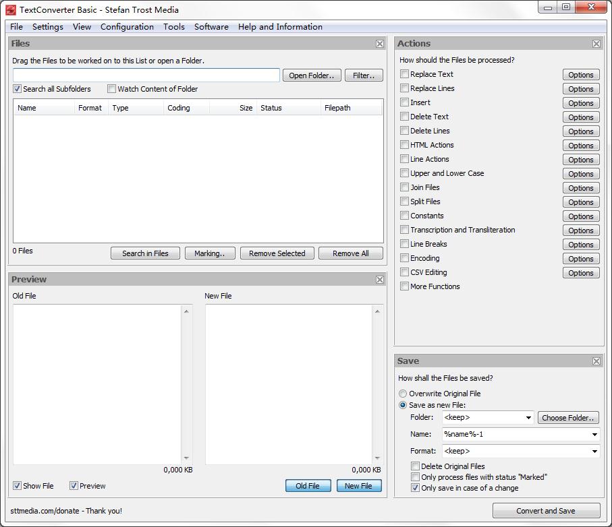
Task: Enable the Replace Text action checkbox
Action: point(404,74)
